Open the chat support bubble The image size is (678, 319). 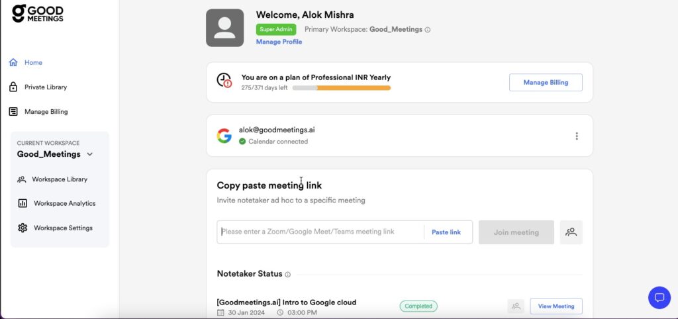[x=659, y=297]
